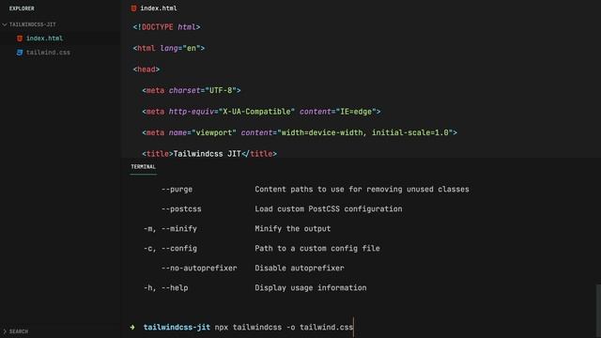
Task: Click the viewport meta tag line
Action: coord(300,132)
